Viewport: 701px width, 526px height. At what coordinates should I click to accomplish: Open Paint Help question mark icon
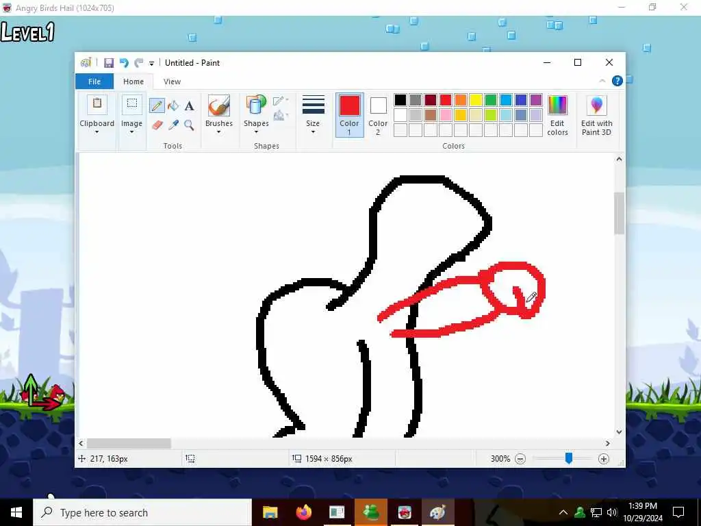(617, 81)
